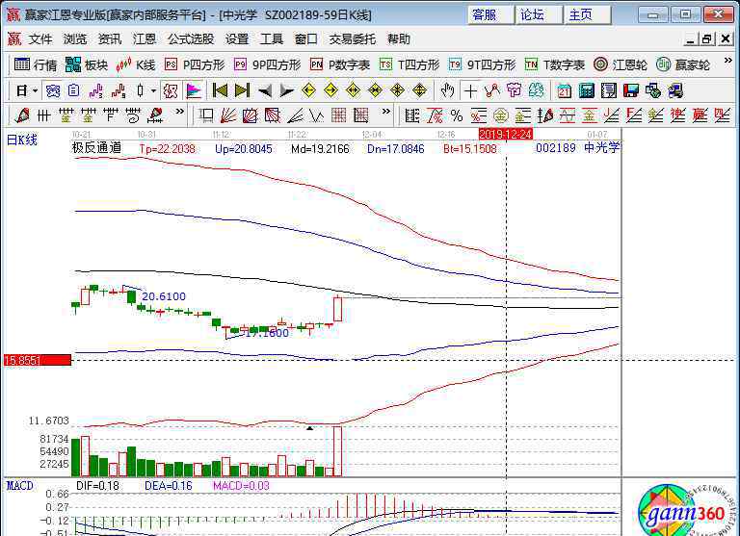This screenshot has height=536, width=740.
Task: Click the 日K线 chart label
Action: tap(22, 140)
